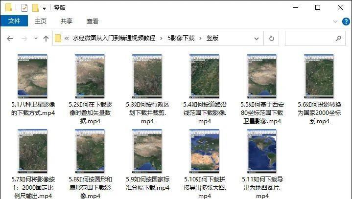Click the folder icon in title bar
The height and width of the screenshot is (199, 352).
click(x=8, y=8)
